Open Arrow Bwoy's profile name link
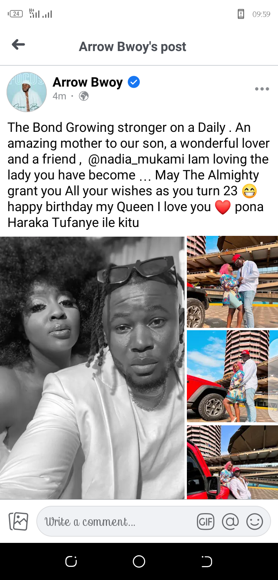Viewport: 278px width, 580px height. [x=88, y=82]
